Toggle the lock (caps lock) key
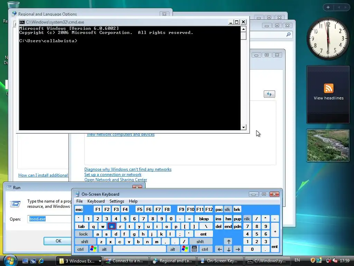 coord(83,234)
